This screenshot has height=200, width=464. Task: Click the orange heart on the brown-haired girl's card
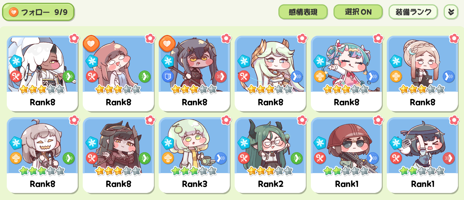pyautogui.click(x=91, y=43)
